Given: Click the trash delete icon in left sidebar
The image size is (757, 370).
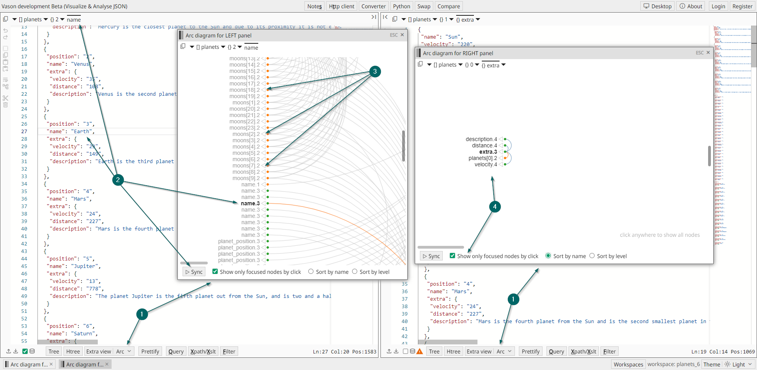Looking at the screenshot, I should (6, 105).
